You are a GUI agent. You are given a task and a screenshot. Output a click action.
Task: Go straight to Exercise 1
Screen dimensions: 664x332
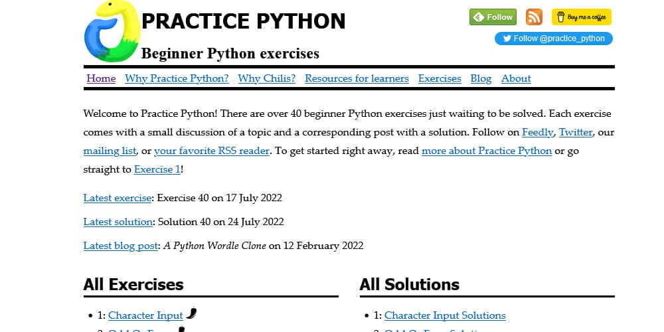coord(157,169)
